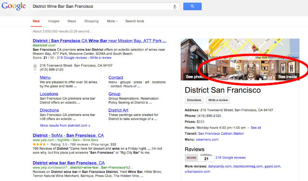Open the 218 Google reviews link under first result
Image resolution: width=308 pixels, height=181 pixels.
pos(72,58)
